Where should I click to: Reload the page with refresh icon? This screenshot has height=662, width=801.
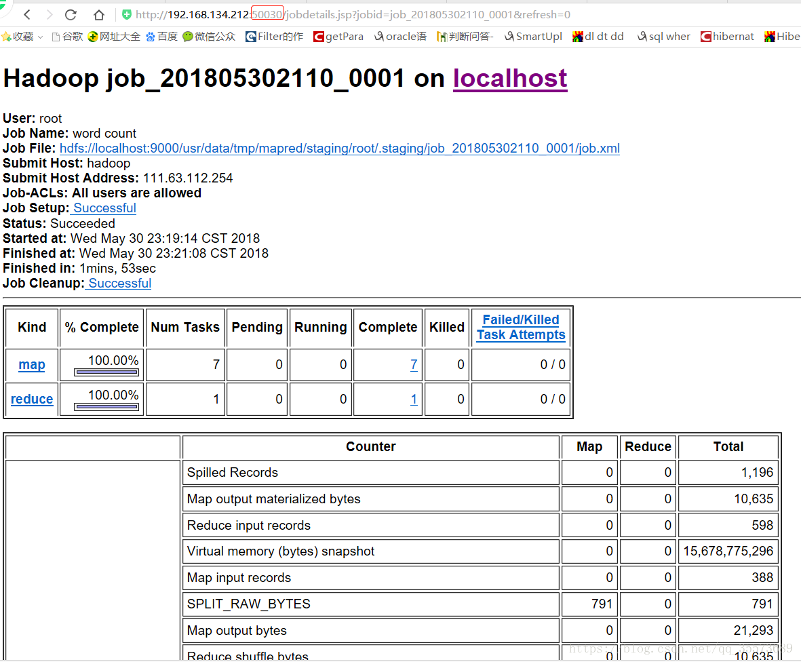[x=71, y=15]
